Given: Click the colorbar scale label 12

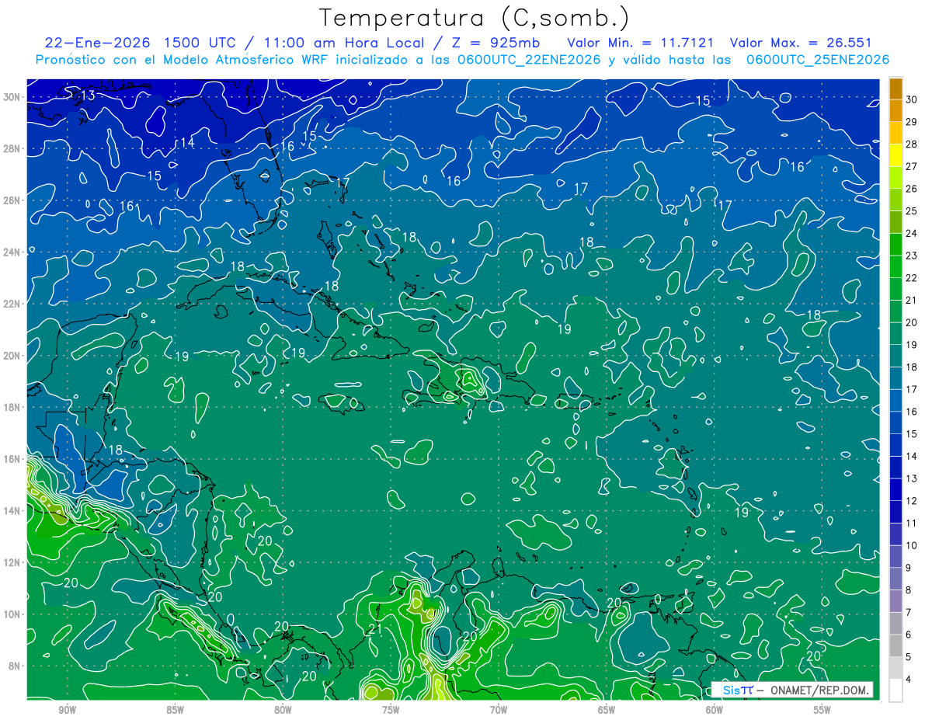Looking at the screenshot, I should click(912, 501).
